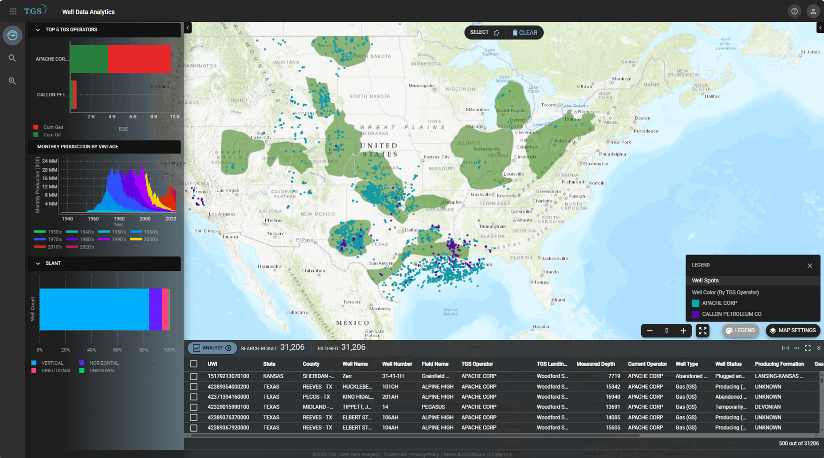Open the waffle app grid menu
This screenshot has height=458, width=824.
12,10
